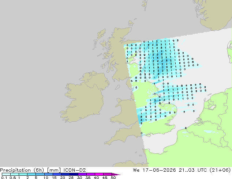Screen dimensions: 232x179
Task: Click the date "17-06-2026"
Action: 159,170
